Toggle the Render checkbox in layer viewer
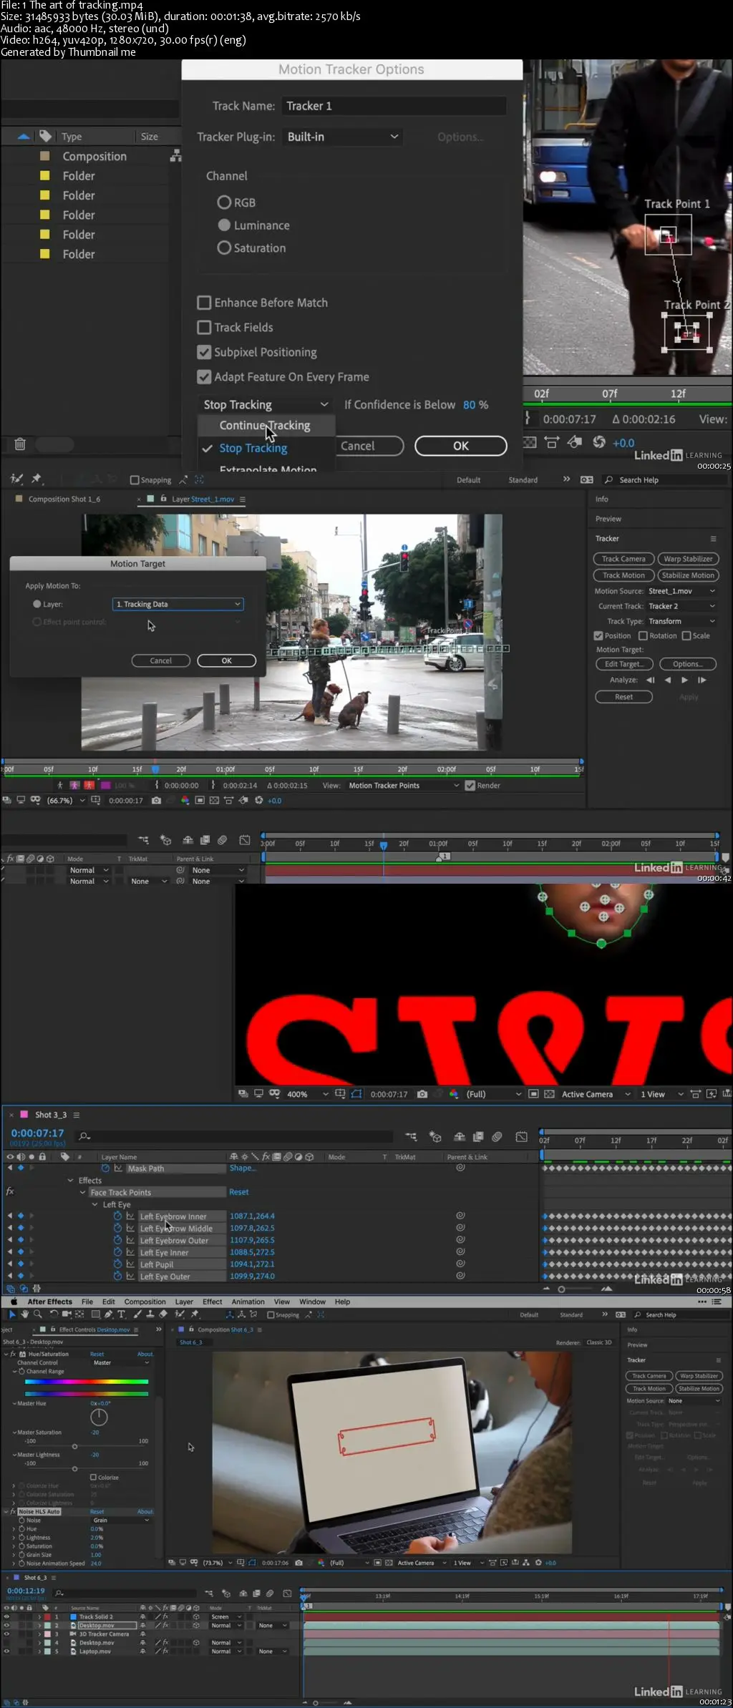The width and height of the screenshot is (733, 1708). 470,785
